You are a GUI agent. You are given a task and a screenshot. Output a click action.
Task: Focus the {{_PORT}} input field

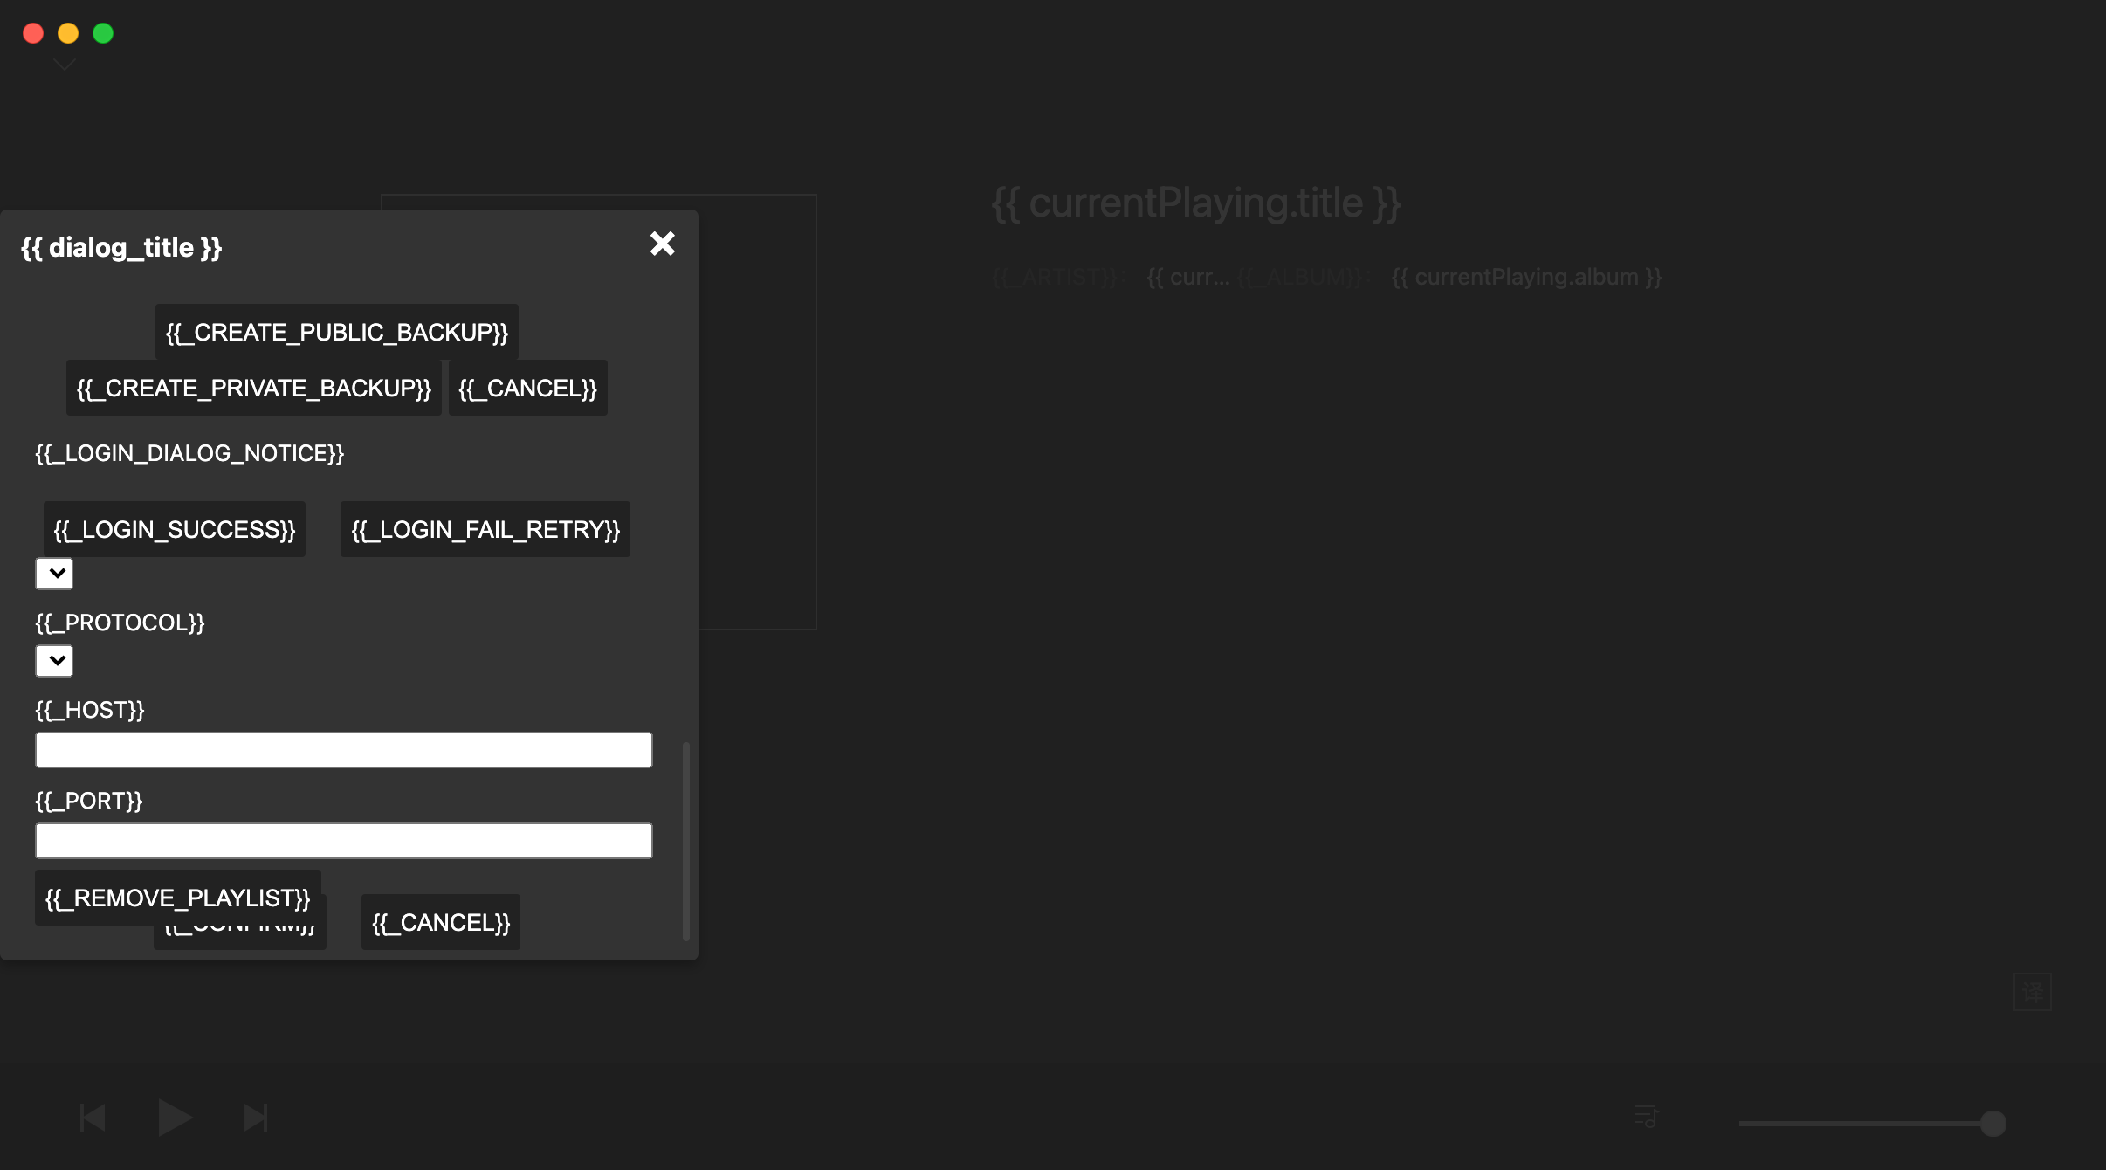click(344, 841)
